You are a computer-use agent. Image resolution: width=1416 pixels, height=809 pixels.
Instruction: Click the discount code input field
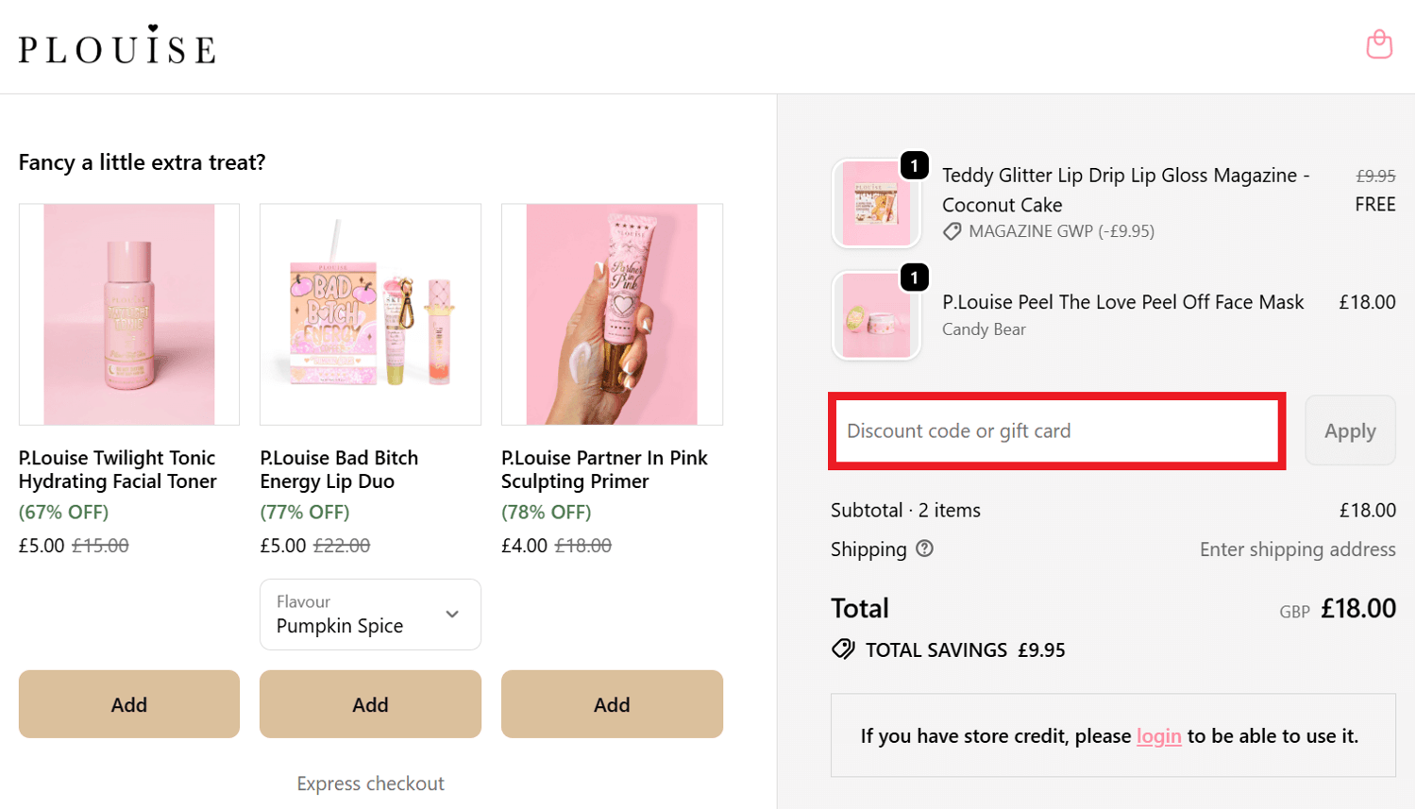(x=1055, y=430)
